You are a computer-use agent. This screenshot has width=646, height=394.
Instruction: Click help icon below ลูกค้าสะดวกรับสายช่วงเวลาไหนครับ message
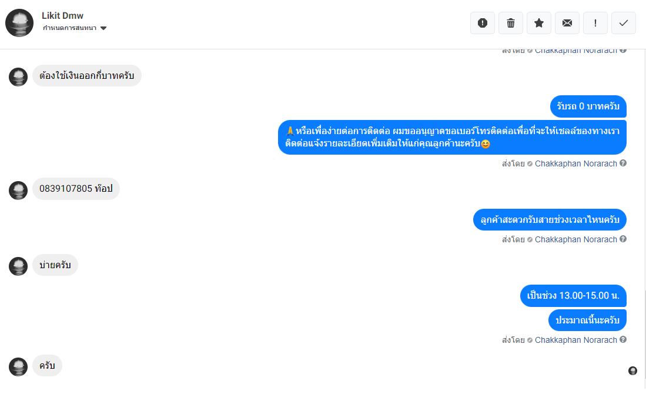623,239
